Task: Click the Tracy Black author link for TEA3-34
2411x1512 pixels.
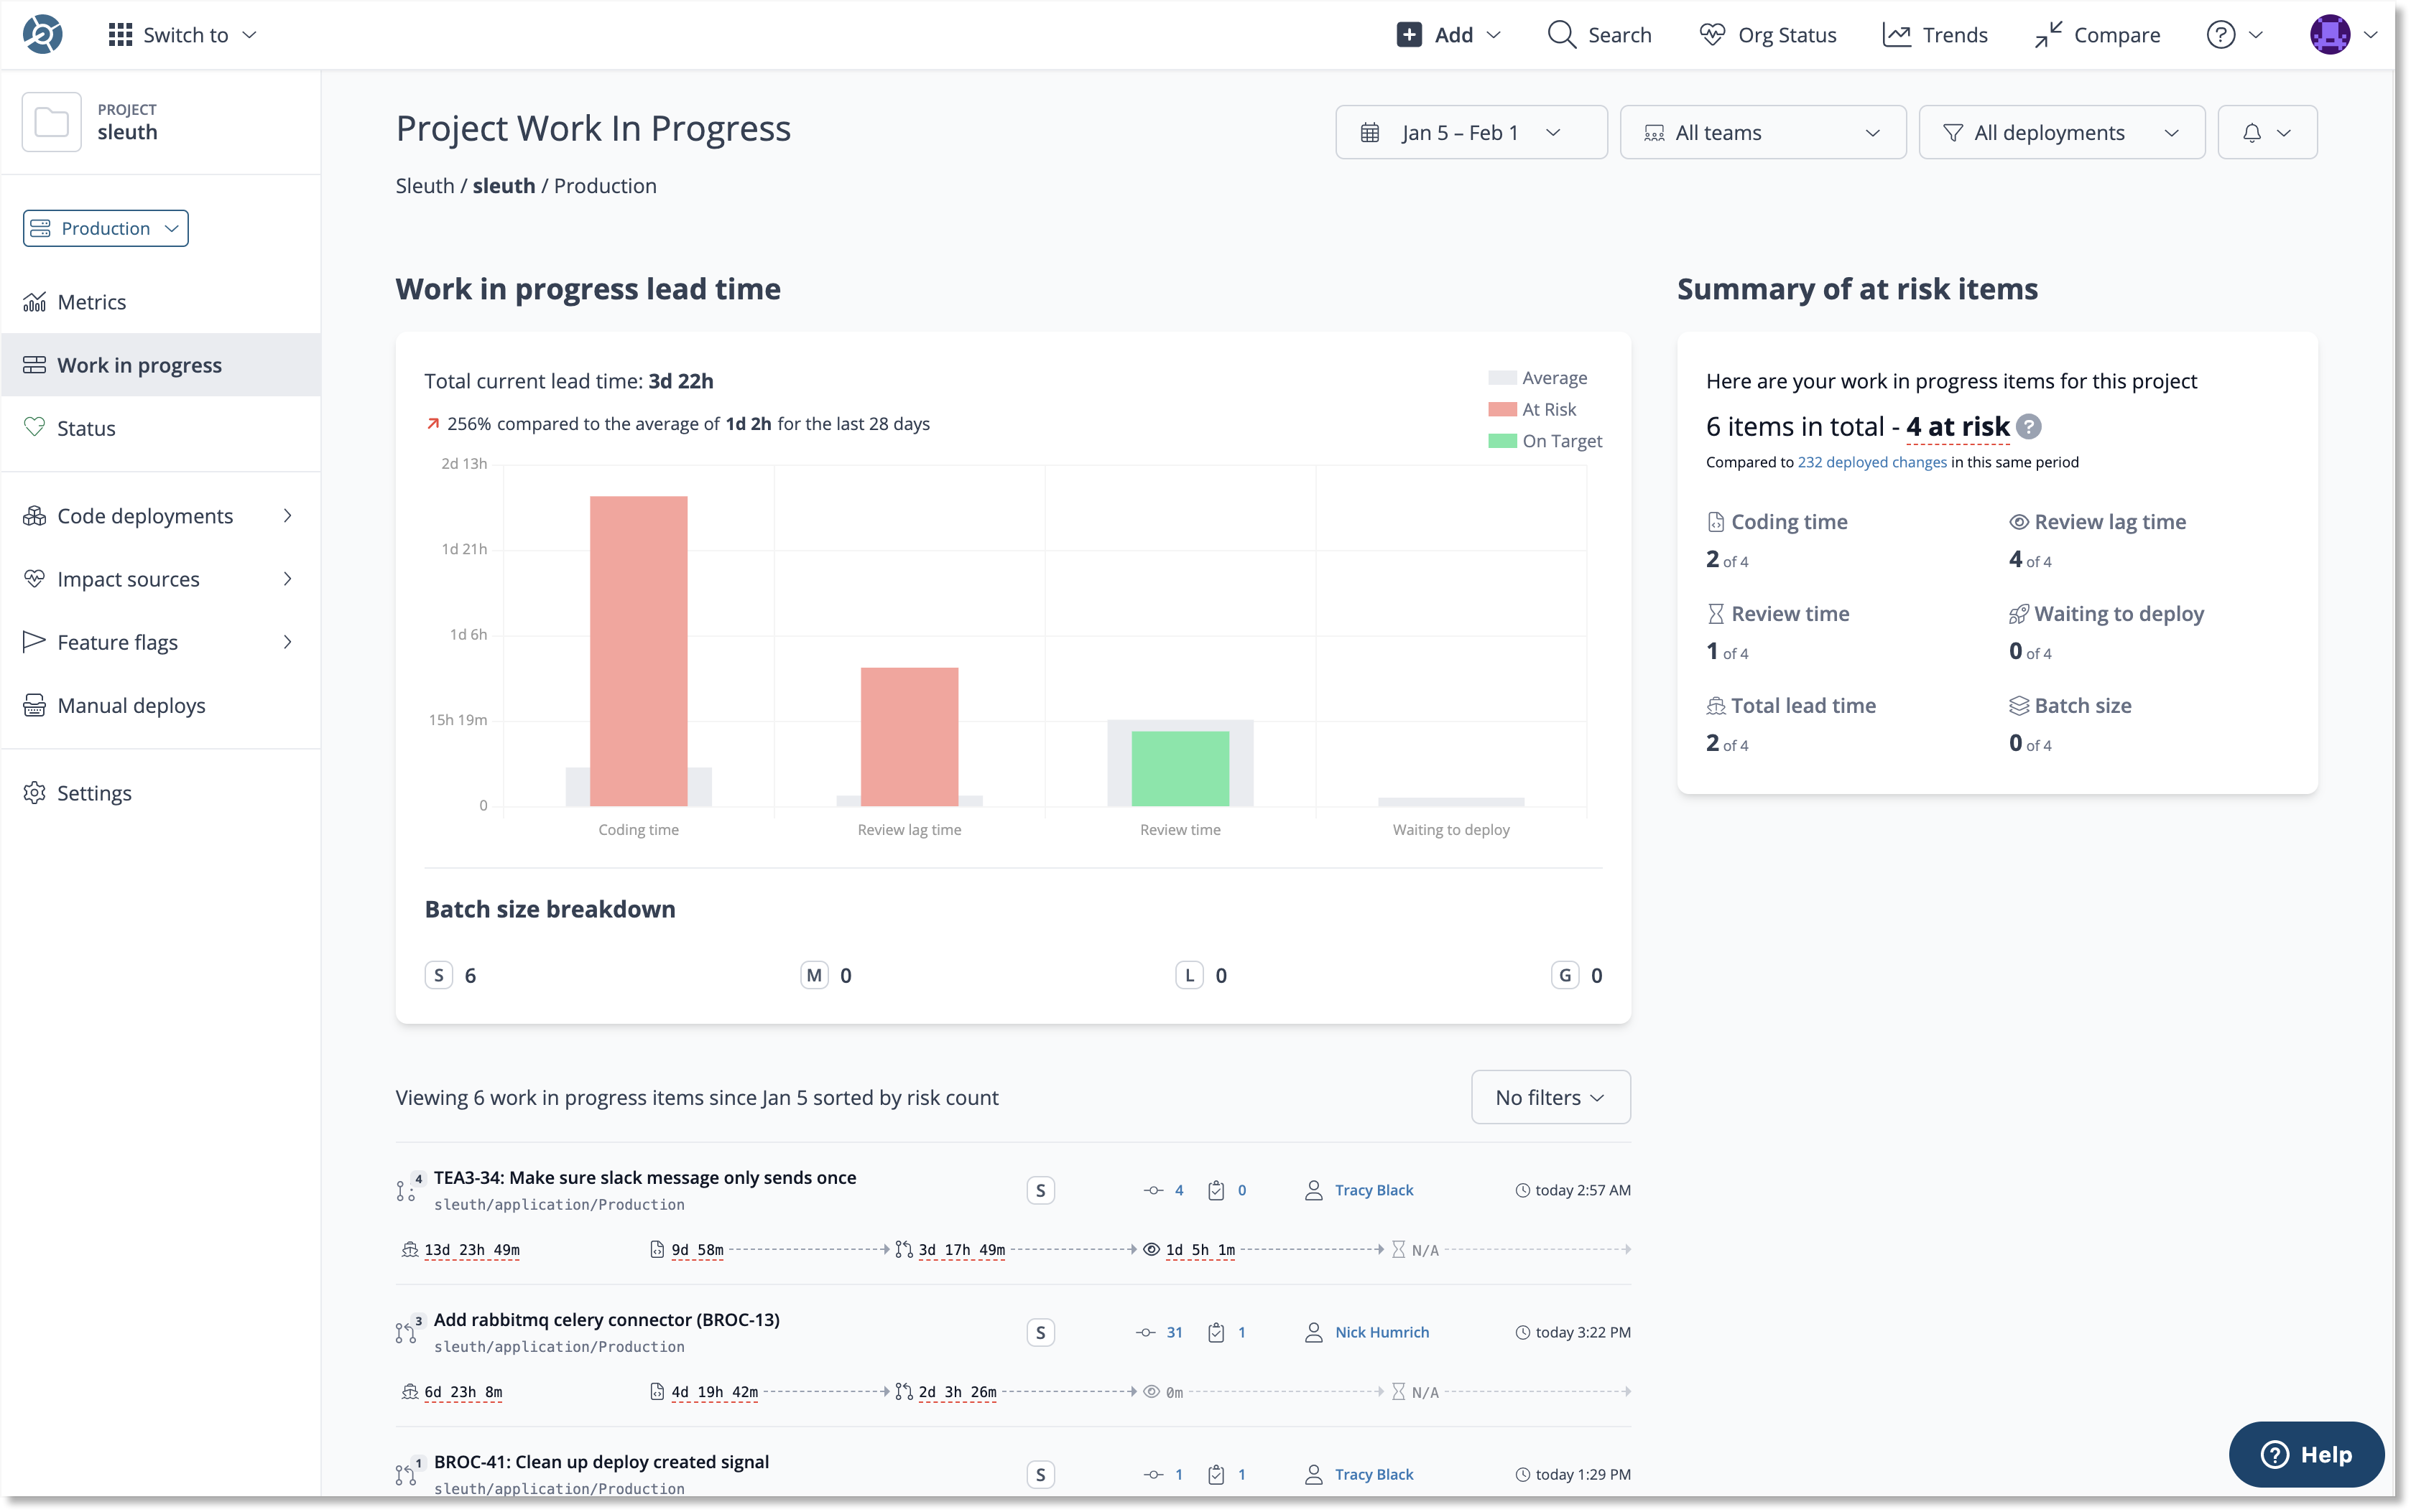Action: (1373, 1190)
